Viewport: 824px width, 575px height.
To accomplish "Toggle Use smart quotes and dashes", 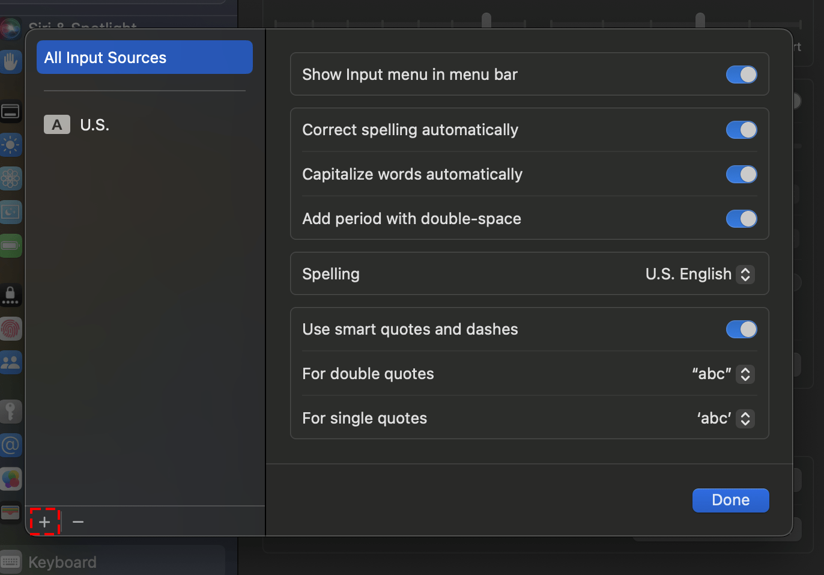I will pyautogui.click(x=741, y=329).
